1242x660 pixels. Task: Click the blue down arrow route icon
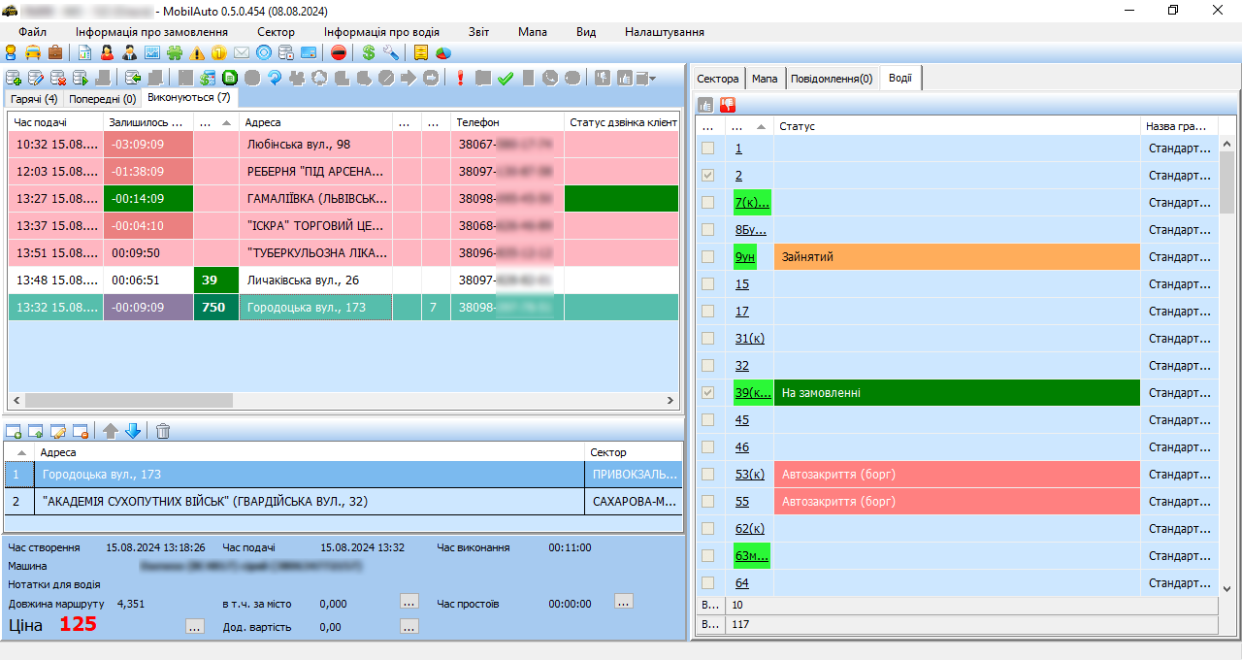pyautogui.click(x=133, y=431)
